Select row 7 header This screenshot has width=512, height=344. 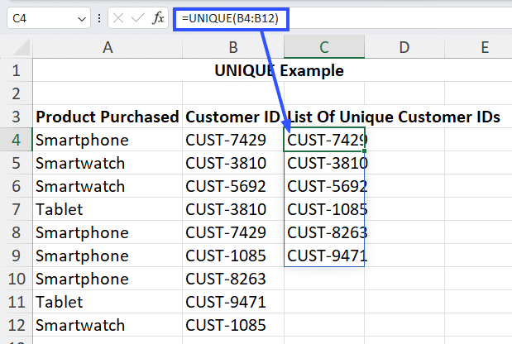(16, 209)
